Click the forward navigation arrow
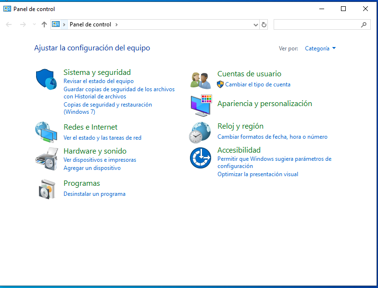 (23, 24)
